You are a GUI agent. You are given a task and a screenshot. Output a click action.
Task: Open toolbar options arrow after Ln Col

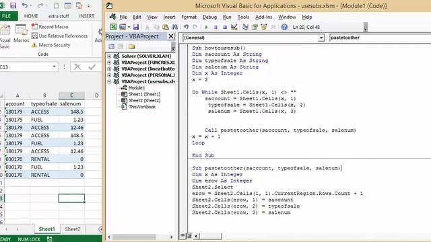pyautogui.click(x=366, y=28)
